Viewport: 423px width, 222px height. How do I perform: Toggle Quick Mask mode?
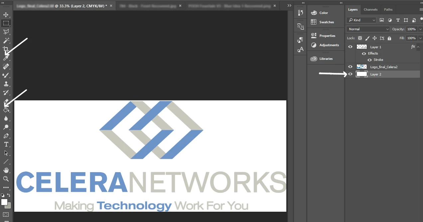tap(6, 215)
